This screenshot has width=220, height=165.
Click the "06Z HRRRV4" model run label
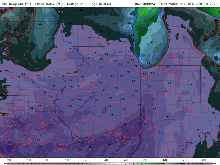point(145,4)
